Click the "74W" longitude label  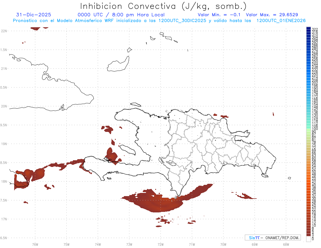click(x=98, y=244)
